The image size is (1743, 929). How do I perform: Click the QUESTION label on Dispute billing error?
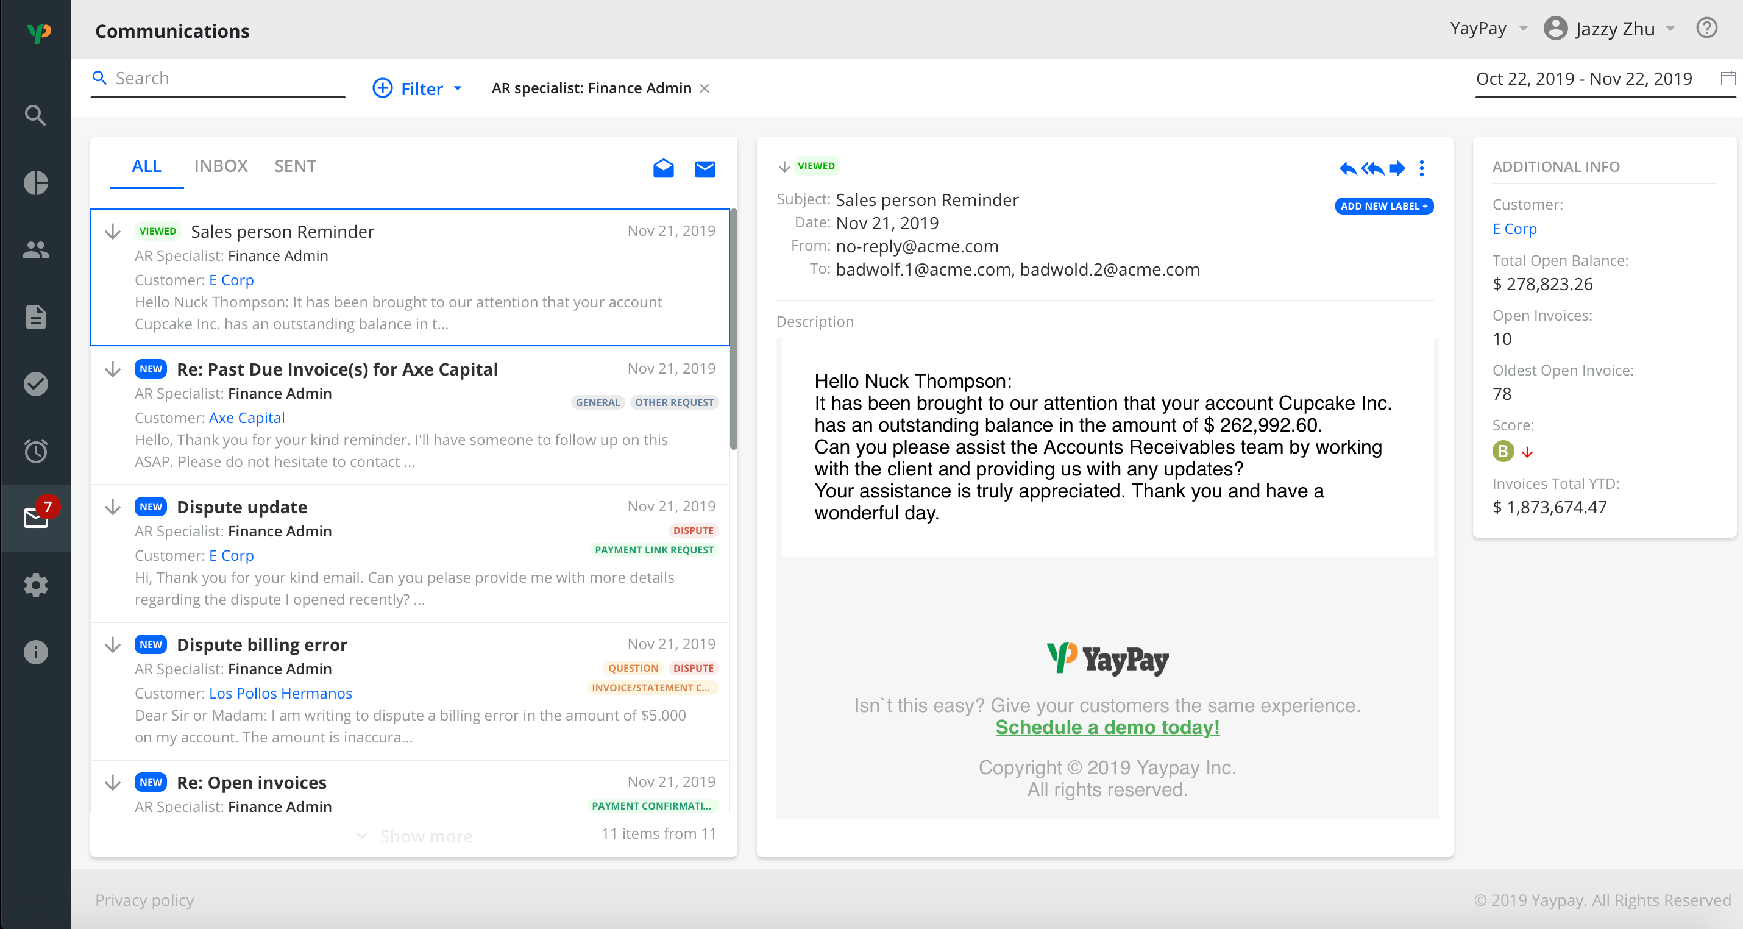(633, 669)
